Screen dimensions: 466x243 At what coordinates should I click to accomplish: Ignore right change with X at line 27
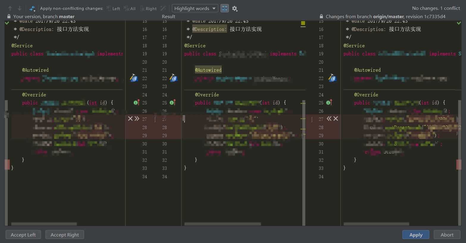click(336, 119)
